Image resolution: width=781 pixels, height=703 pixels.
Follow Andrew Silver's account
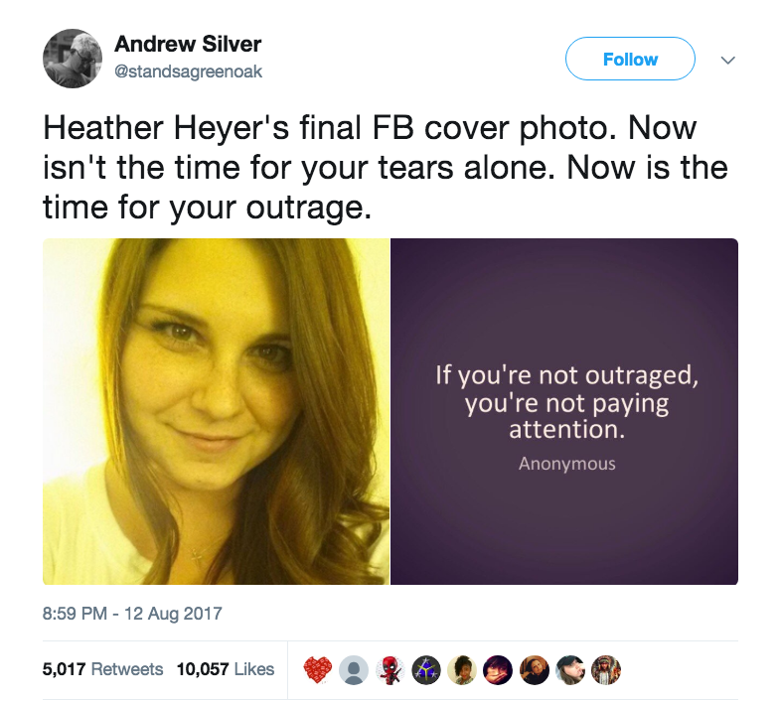630,59
